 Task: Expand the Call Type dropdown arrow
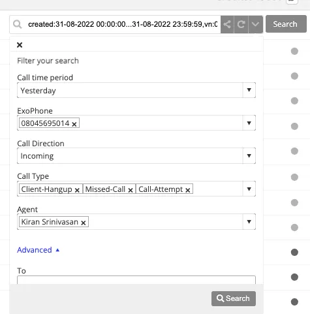[x=249, y=189]
